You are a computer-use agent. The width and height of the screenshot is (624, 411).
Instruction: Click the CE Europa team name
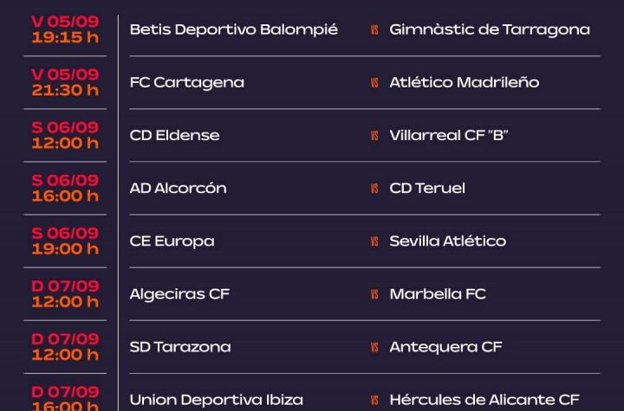[172, 241]
